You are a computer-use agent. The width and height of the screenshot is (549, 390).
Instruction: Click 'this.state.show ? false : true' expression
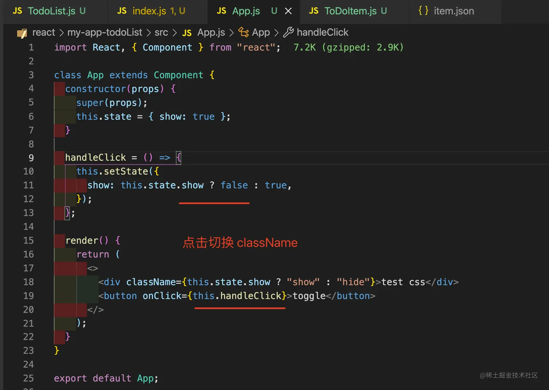tap(204, 185)
